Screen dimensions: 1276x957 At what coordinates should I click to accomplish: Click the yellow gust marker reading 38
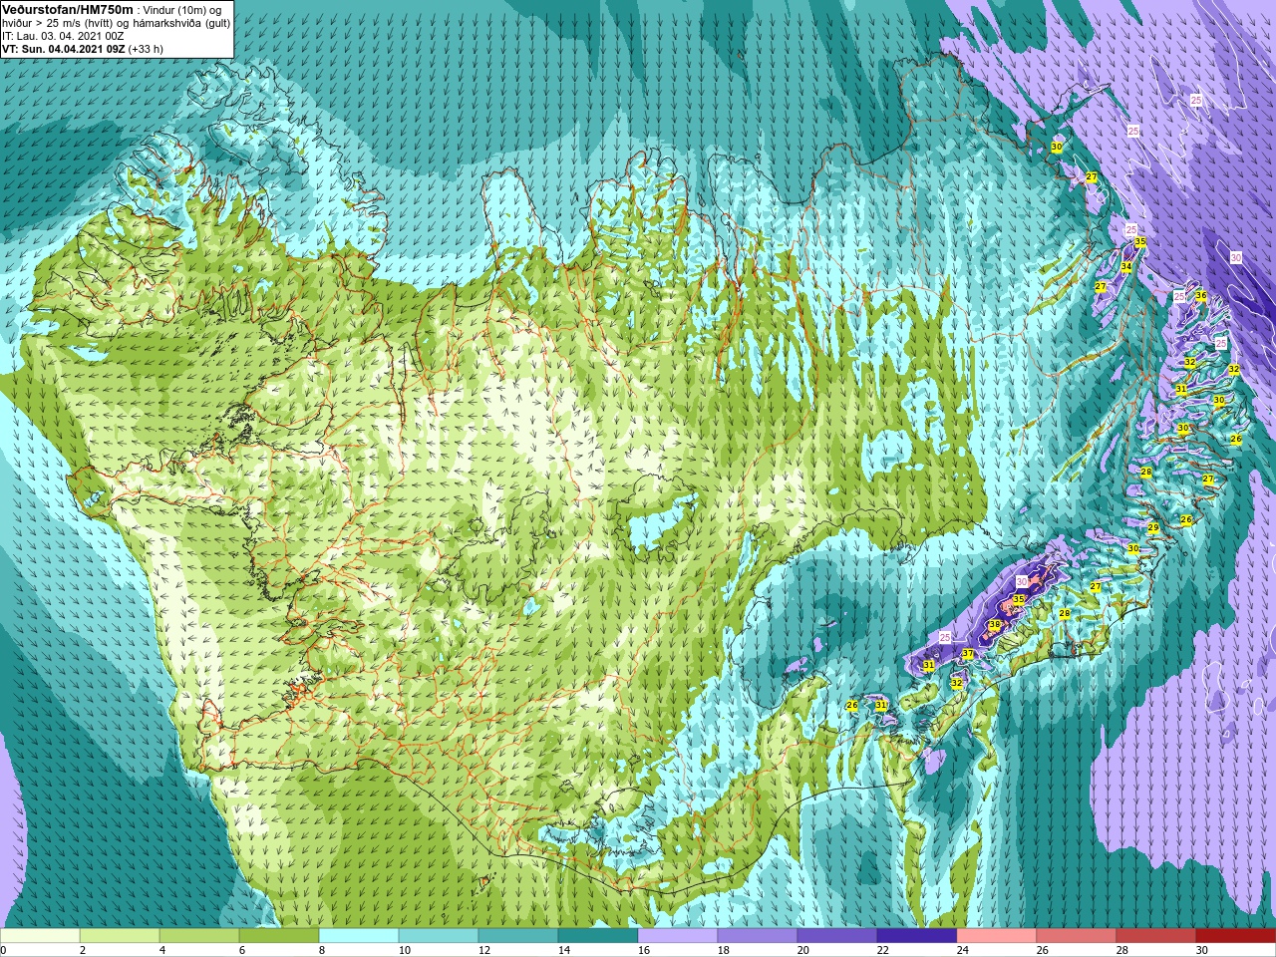(x=994, y=625)
